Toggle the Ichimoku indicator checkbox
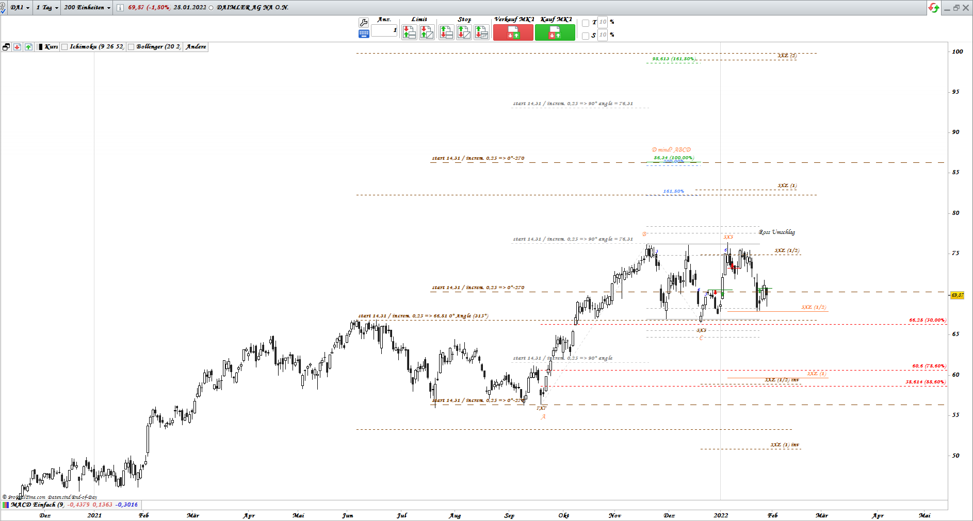Screen dimensions: 973x521 64,47
